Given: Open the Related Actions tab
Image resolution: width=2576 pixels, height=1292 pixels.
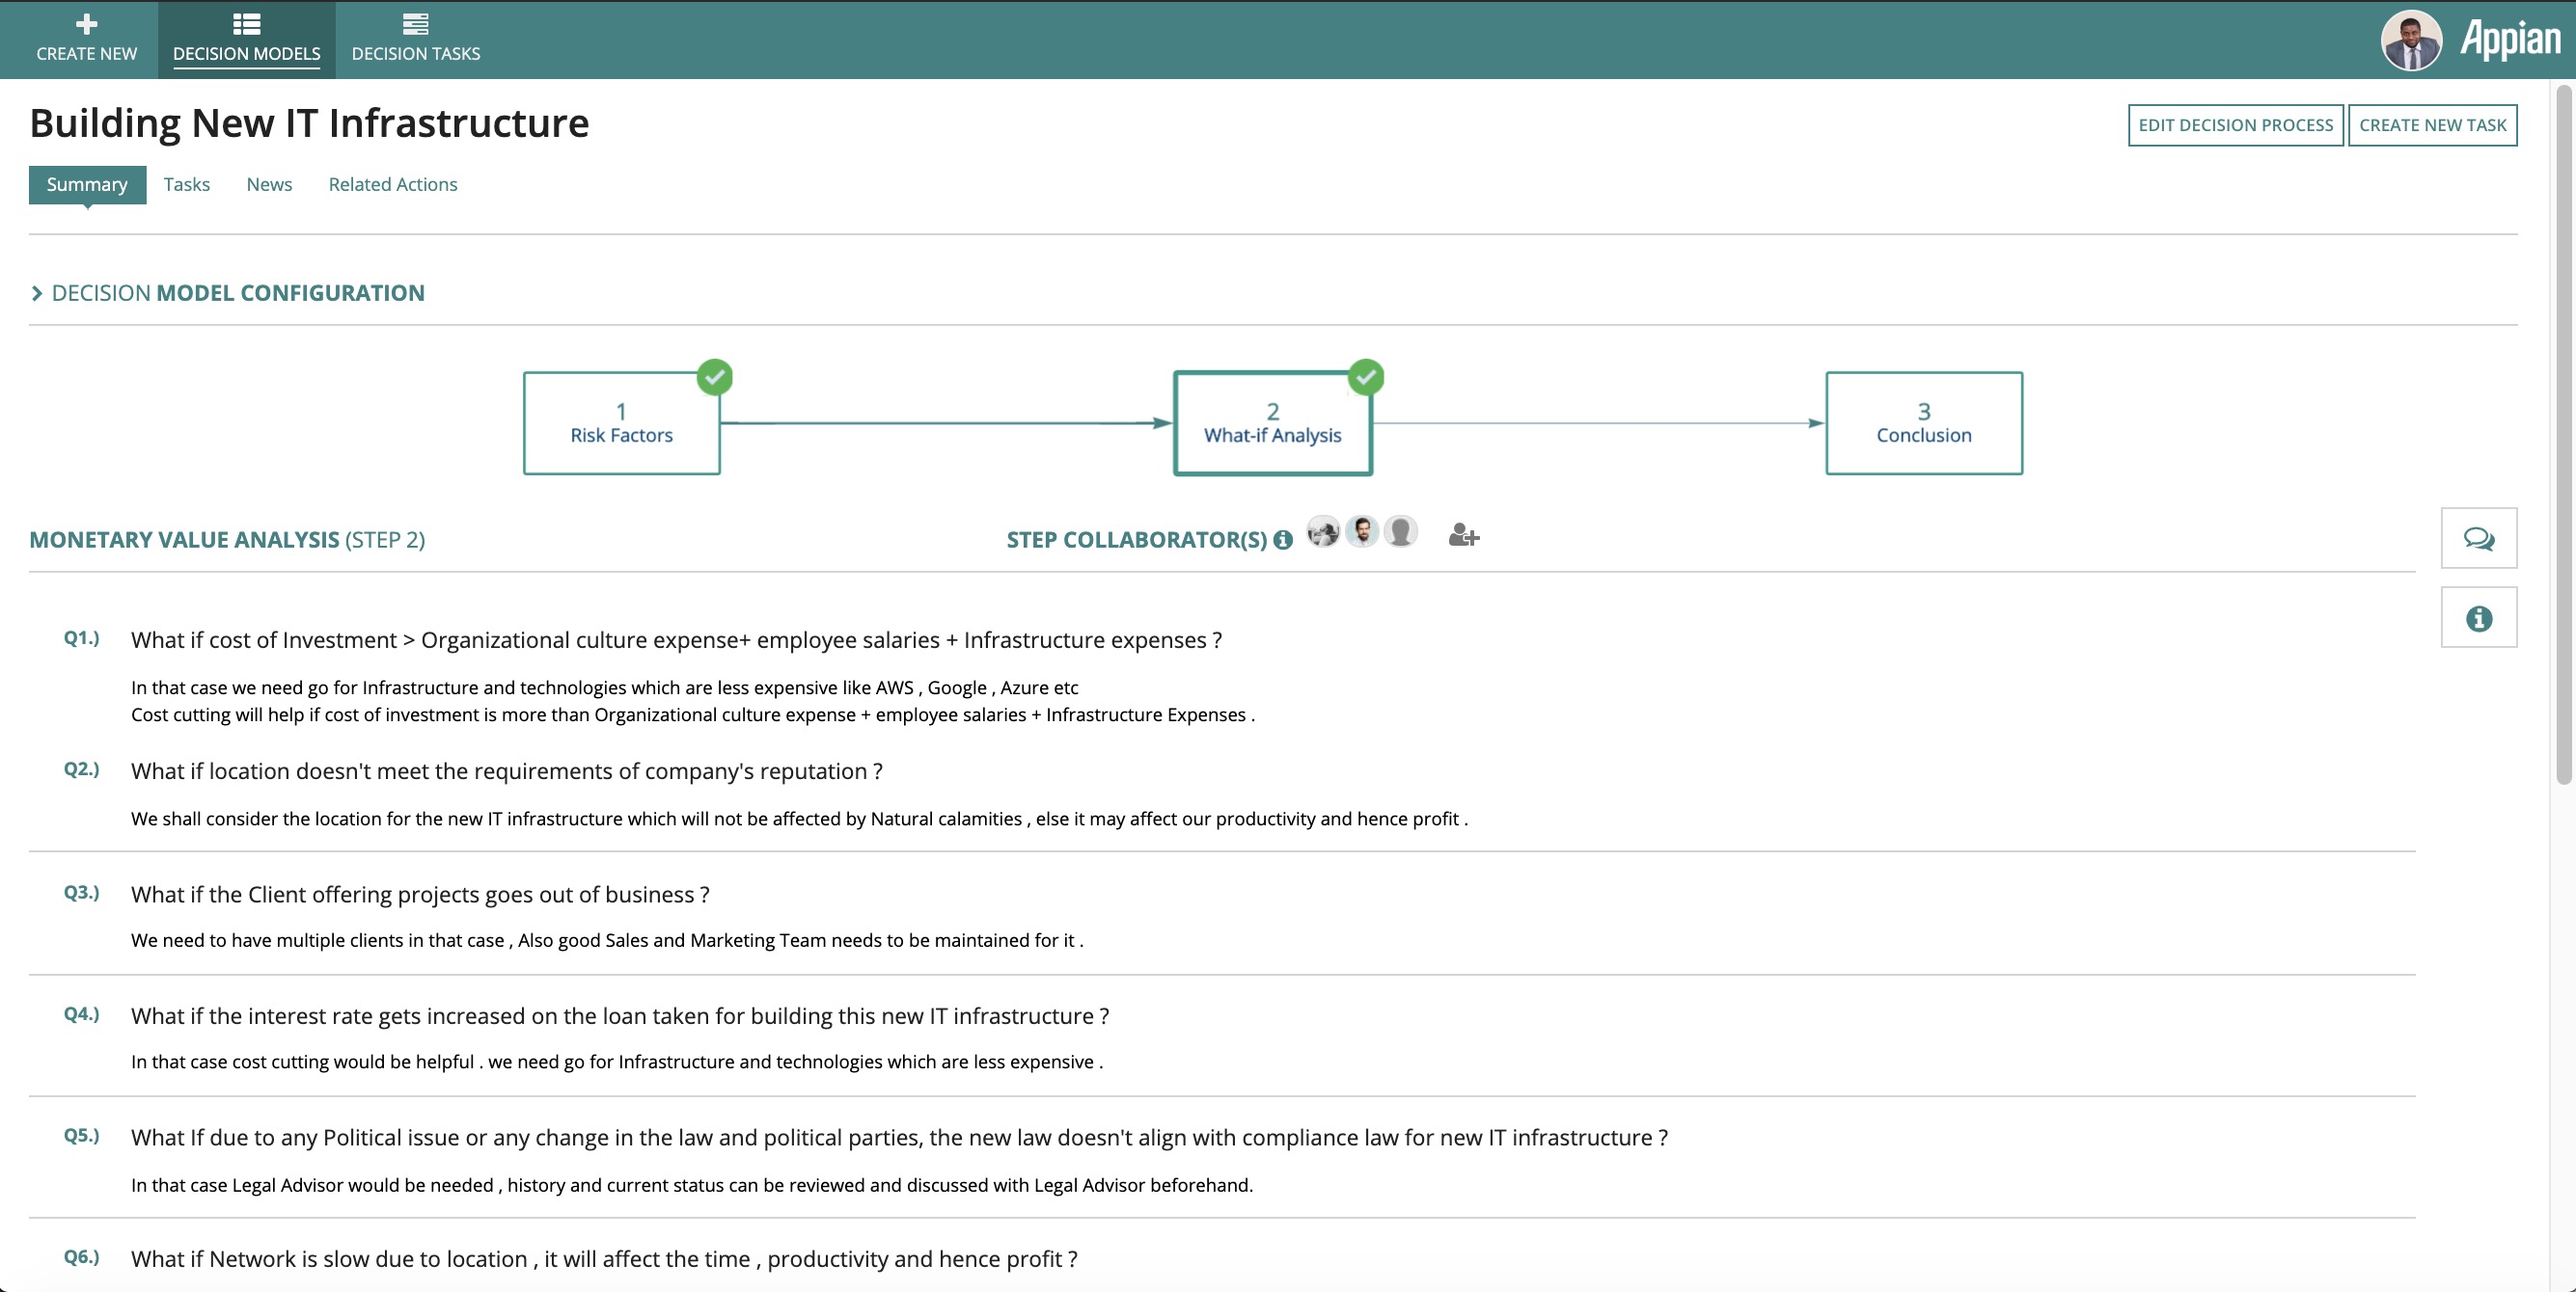Looking at the screenshot, I should point(393,184).
